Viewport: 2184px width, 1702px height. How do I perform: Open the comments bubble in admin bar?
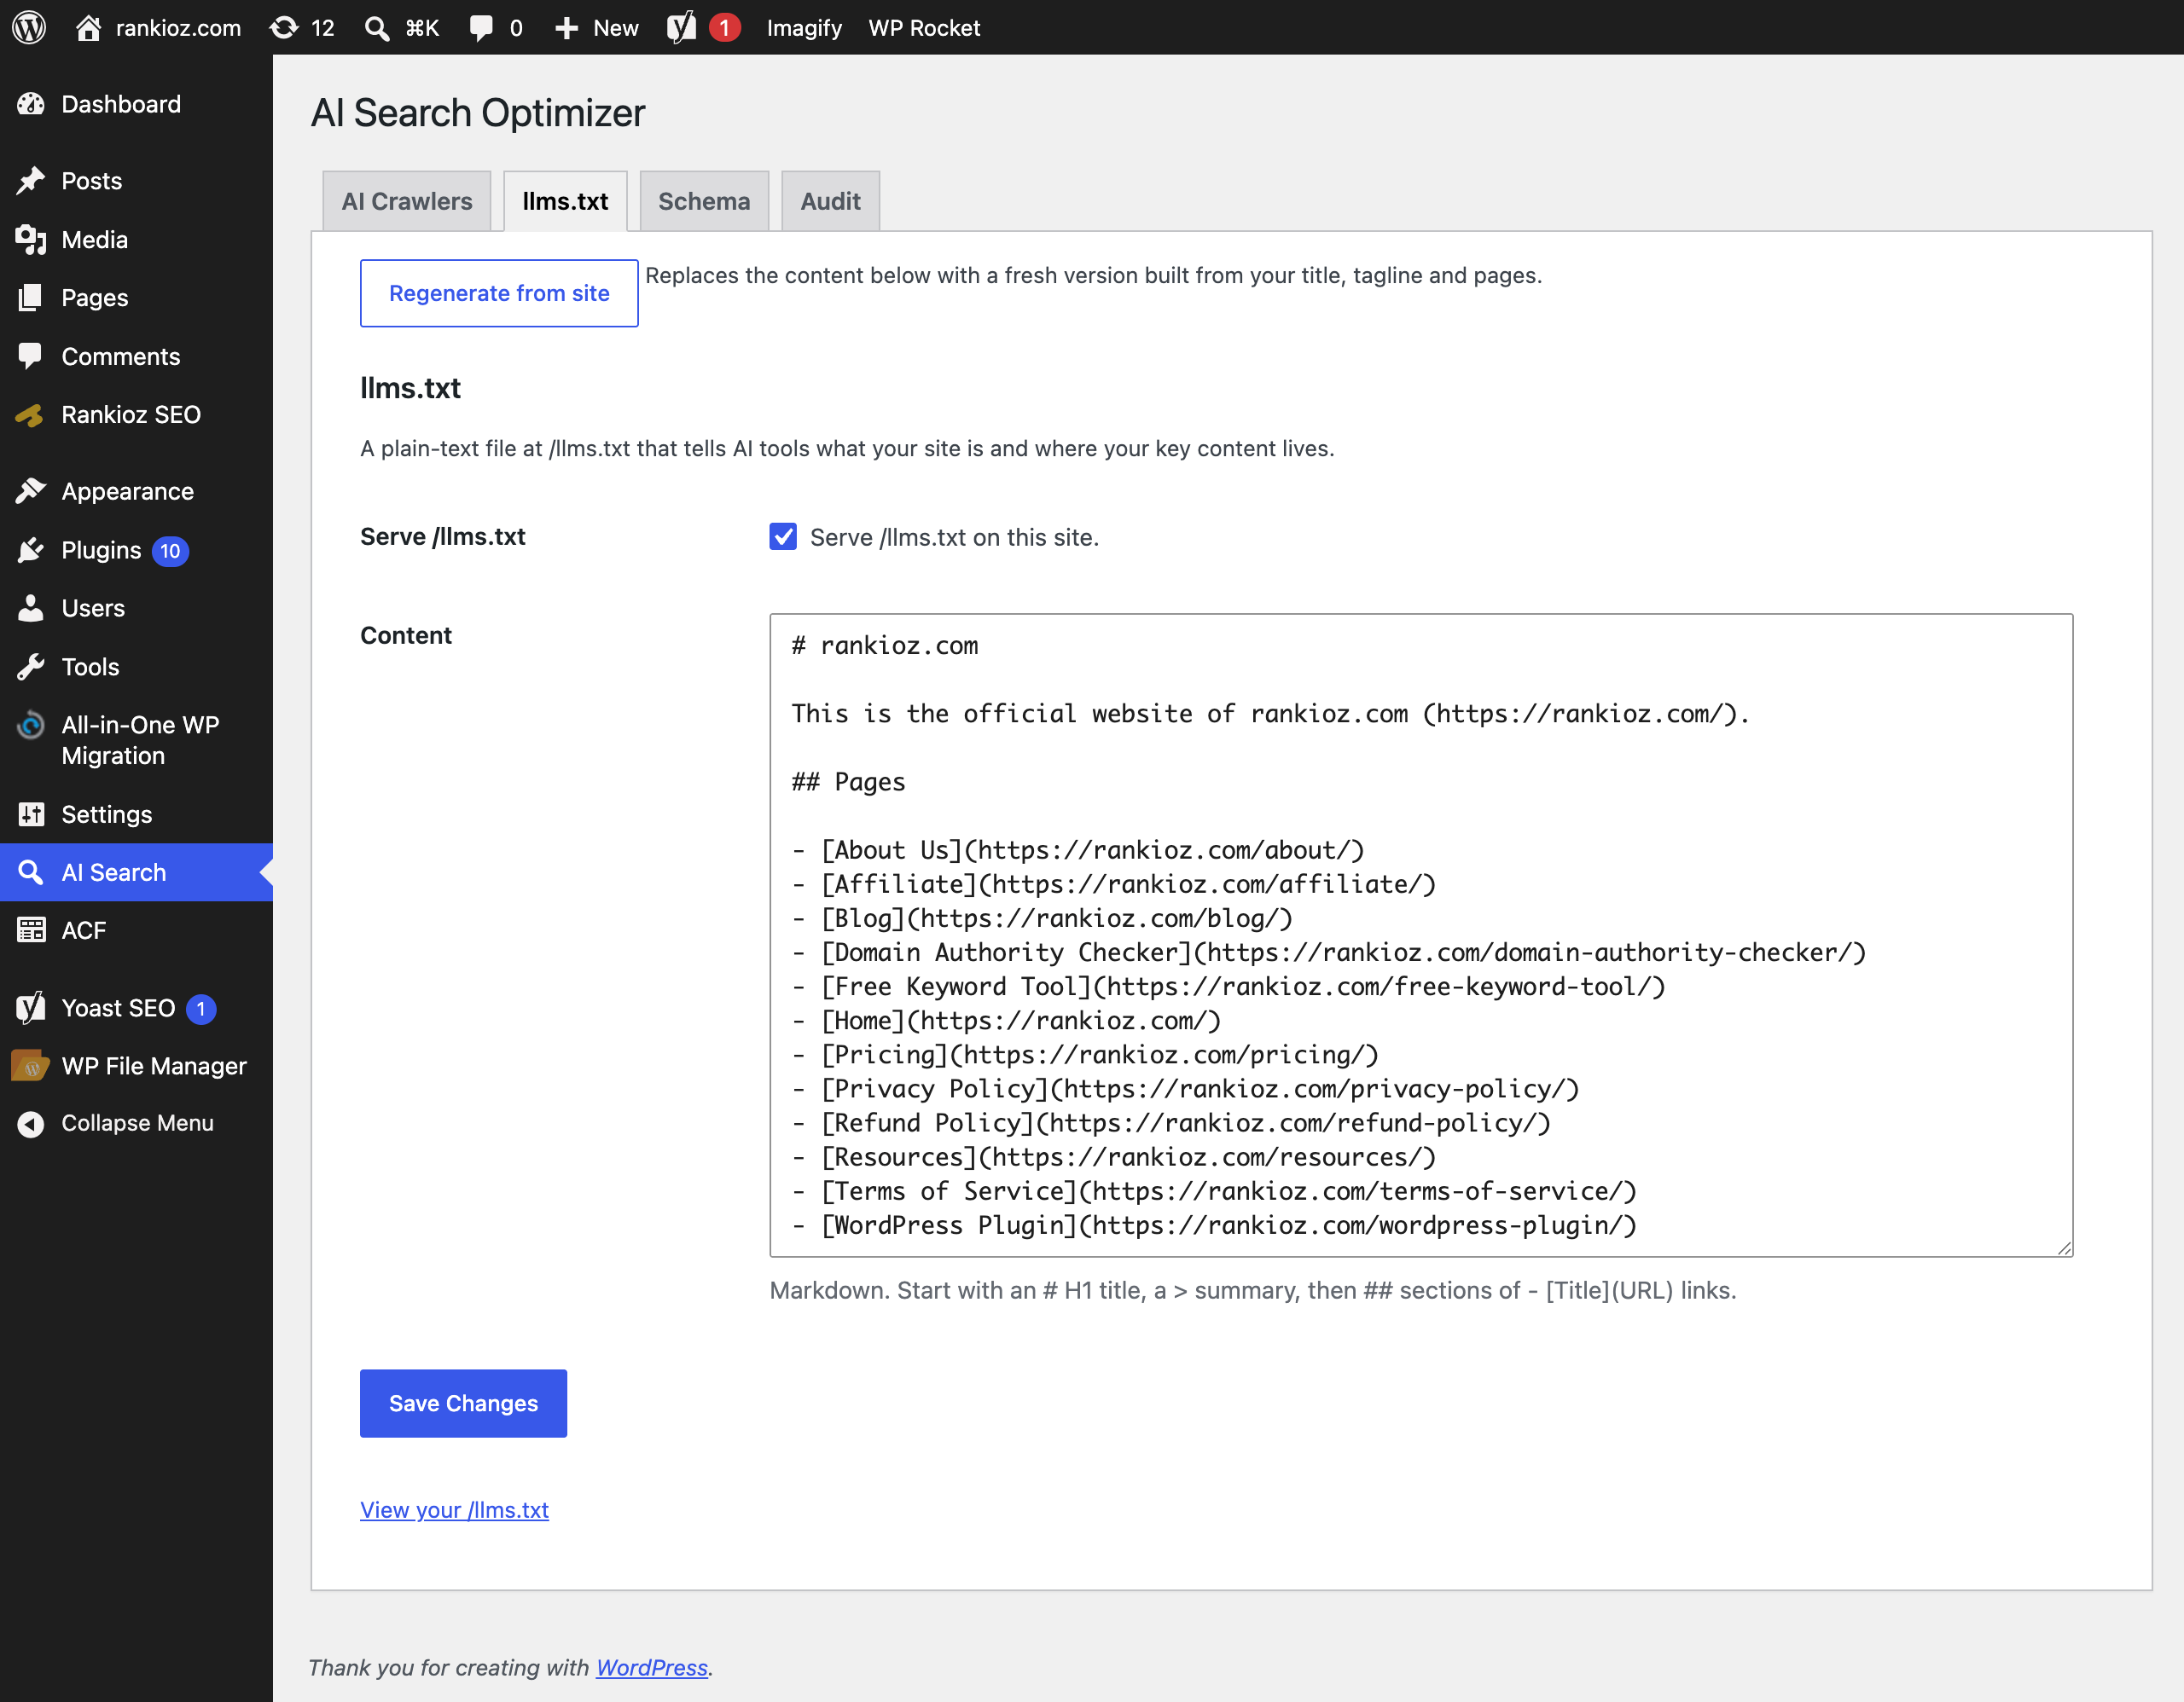point(481,27)
